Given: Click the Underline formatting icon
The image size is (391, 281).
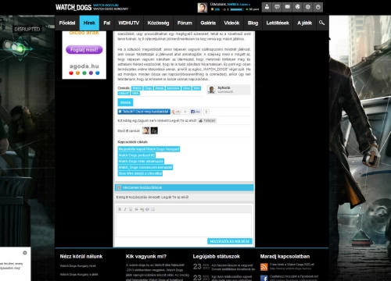Looking at the screenshot, I should click(131, 209).
